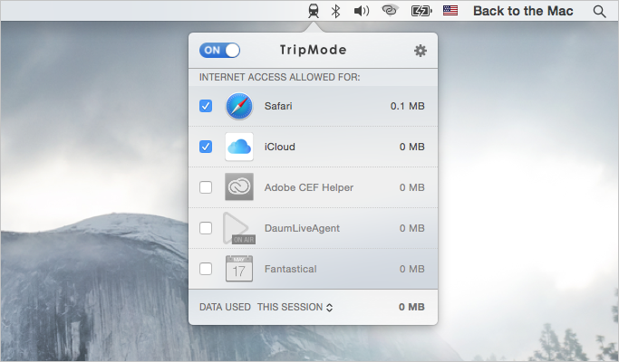The width and height of the screenshot is (619, 362).
Task: Click the Safari compass icon
Action: (x=239, y=106)
